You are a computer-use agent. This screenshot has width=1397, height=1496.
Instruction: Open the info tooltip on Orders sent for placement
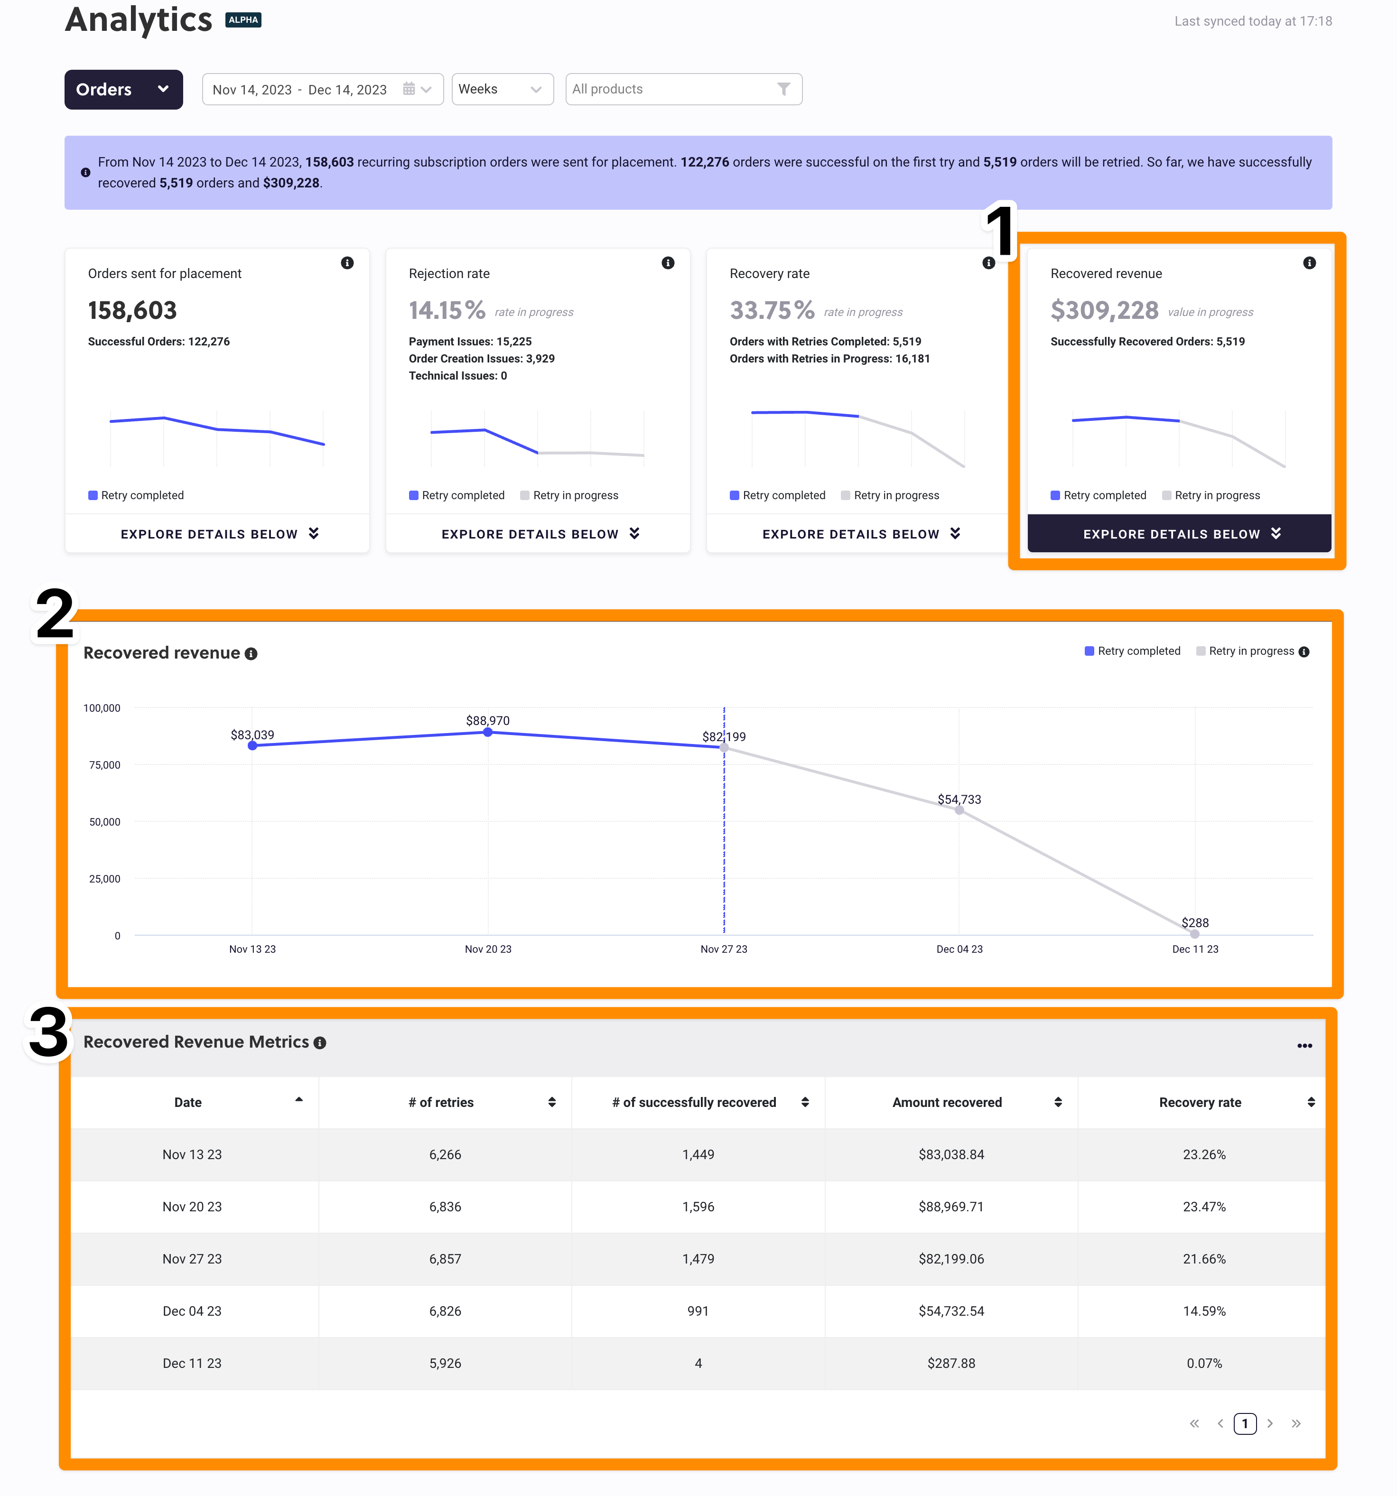point(348,263)
